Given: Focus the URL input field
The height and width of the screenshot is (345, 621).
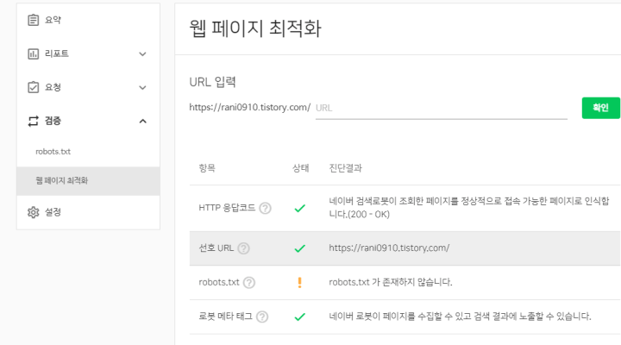Looking at the screenshot, I should [442, 108].
